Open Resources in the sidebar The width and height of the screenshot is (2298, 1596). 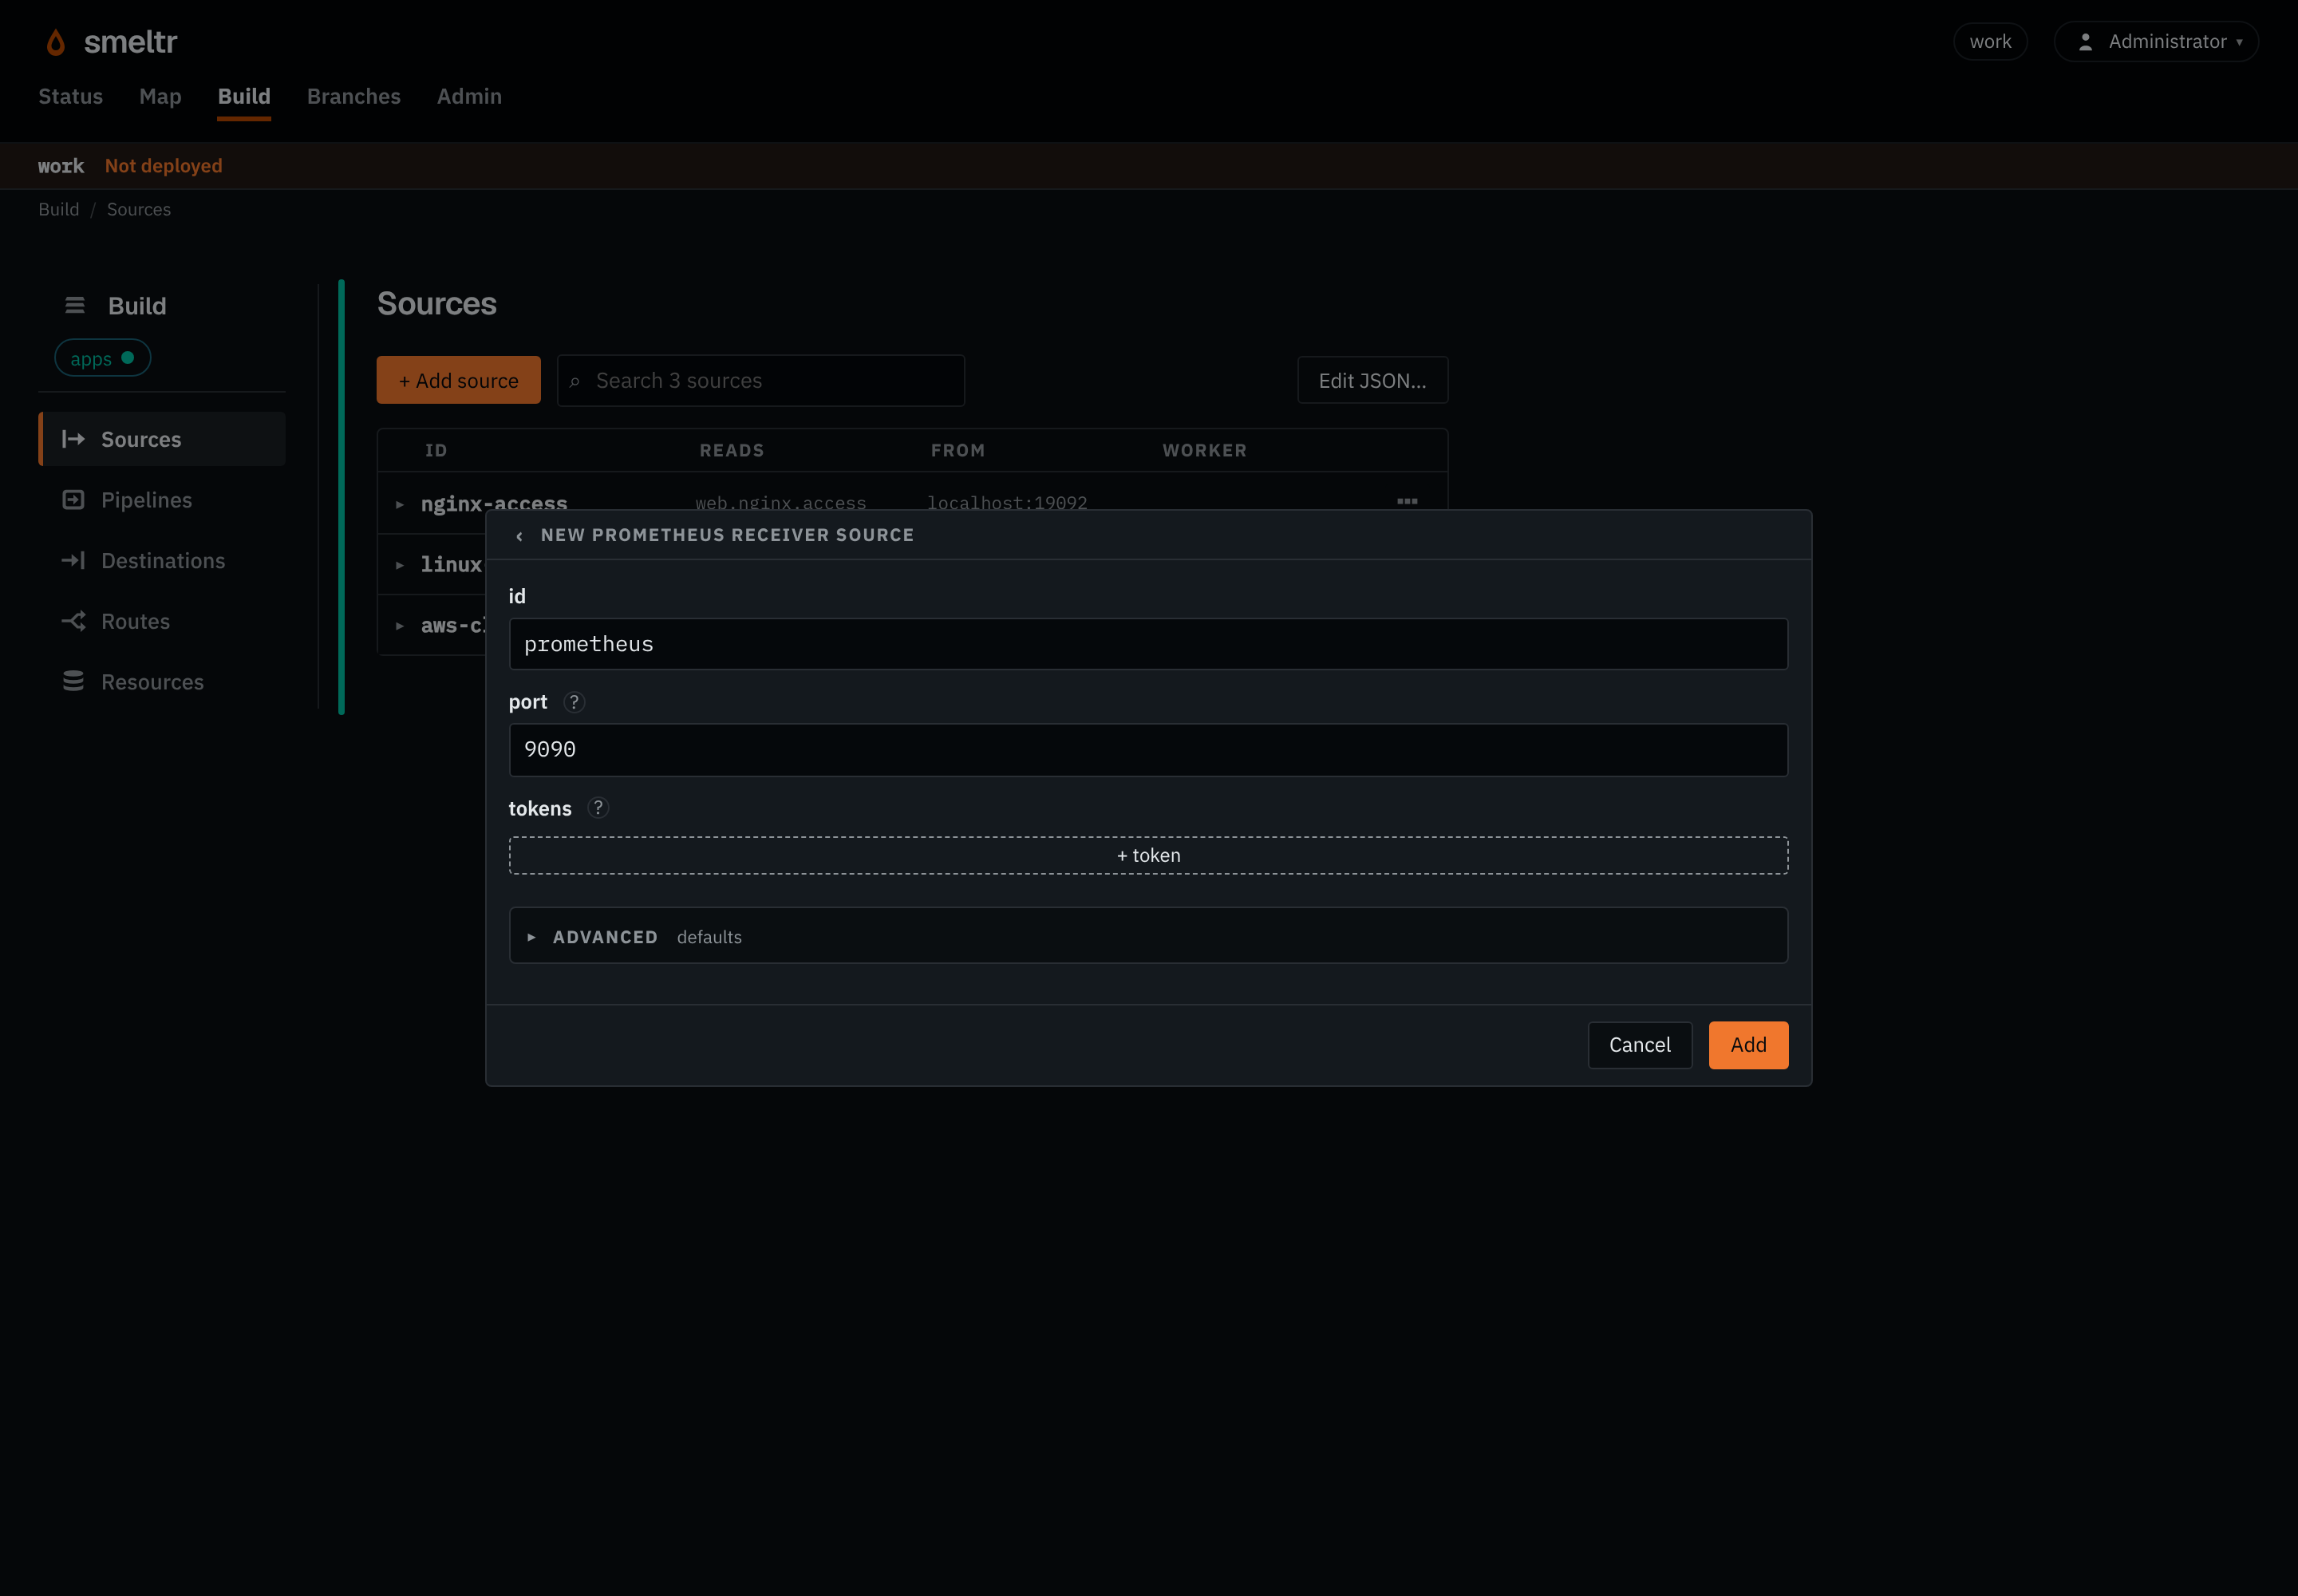tap(162, 681)
